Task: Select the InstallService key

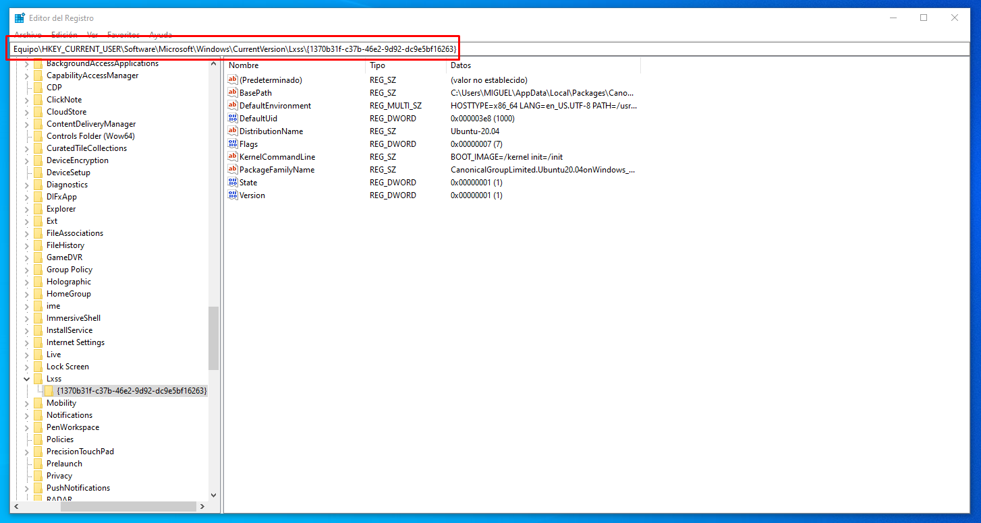Action: click(69, 330)
